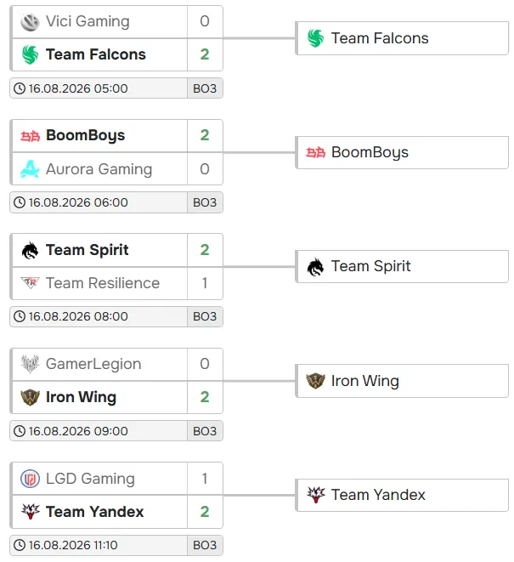This screenshot has height=562, width=514.
Task: Click the Vici Gaming team logo
Action: 30,21
